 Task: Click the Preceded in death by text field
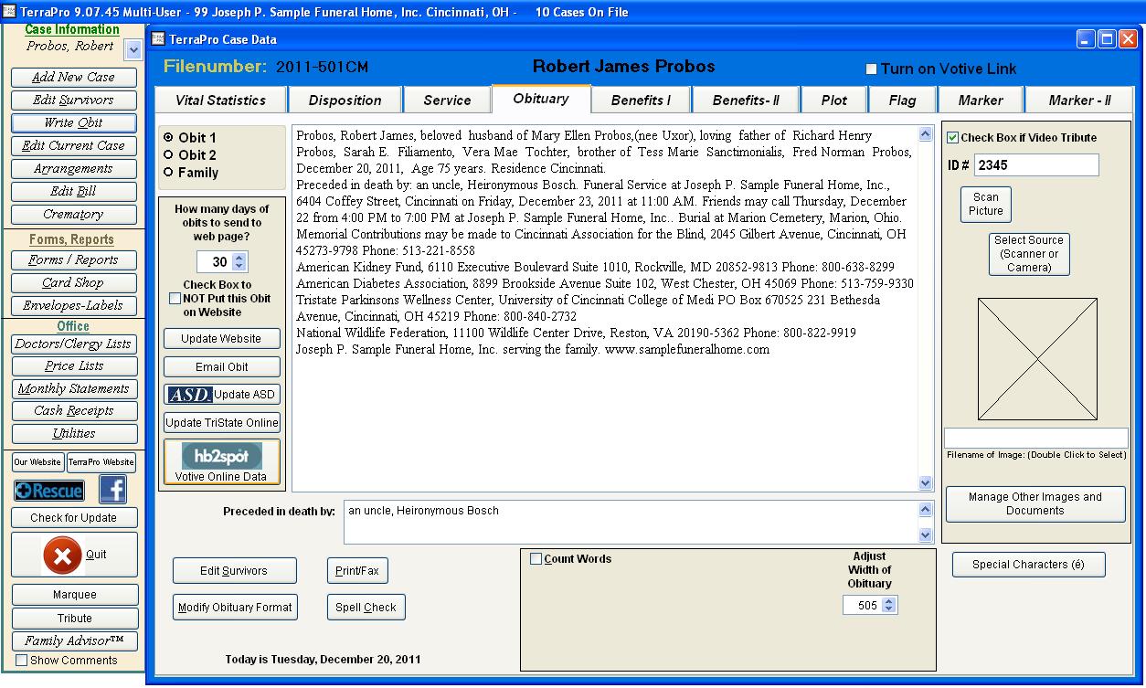pyautogui.click(x=631, y=523)
